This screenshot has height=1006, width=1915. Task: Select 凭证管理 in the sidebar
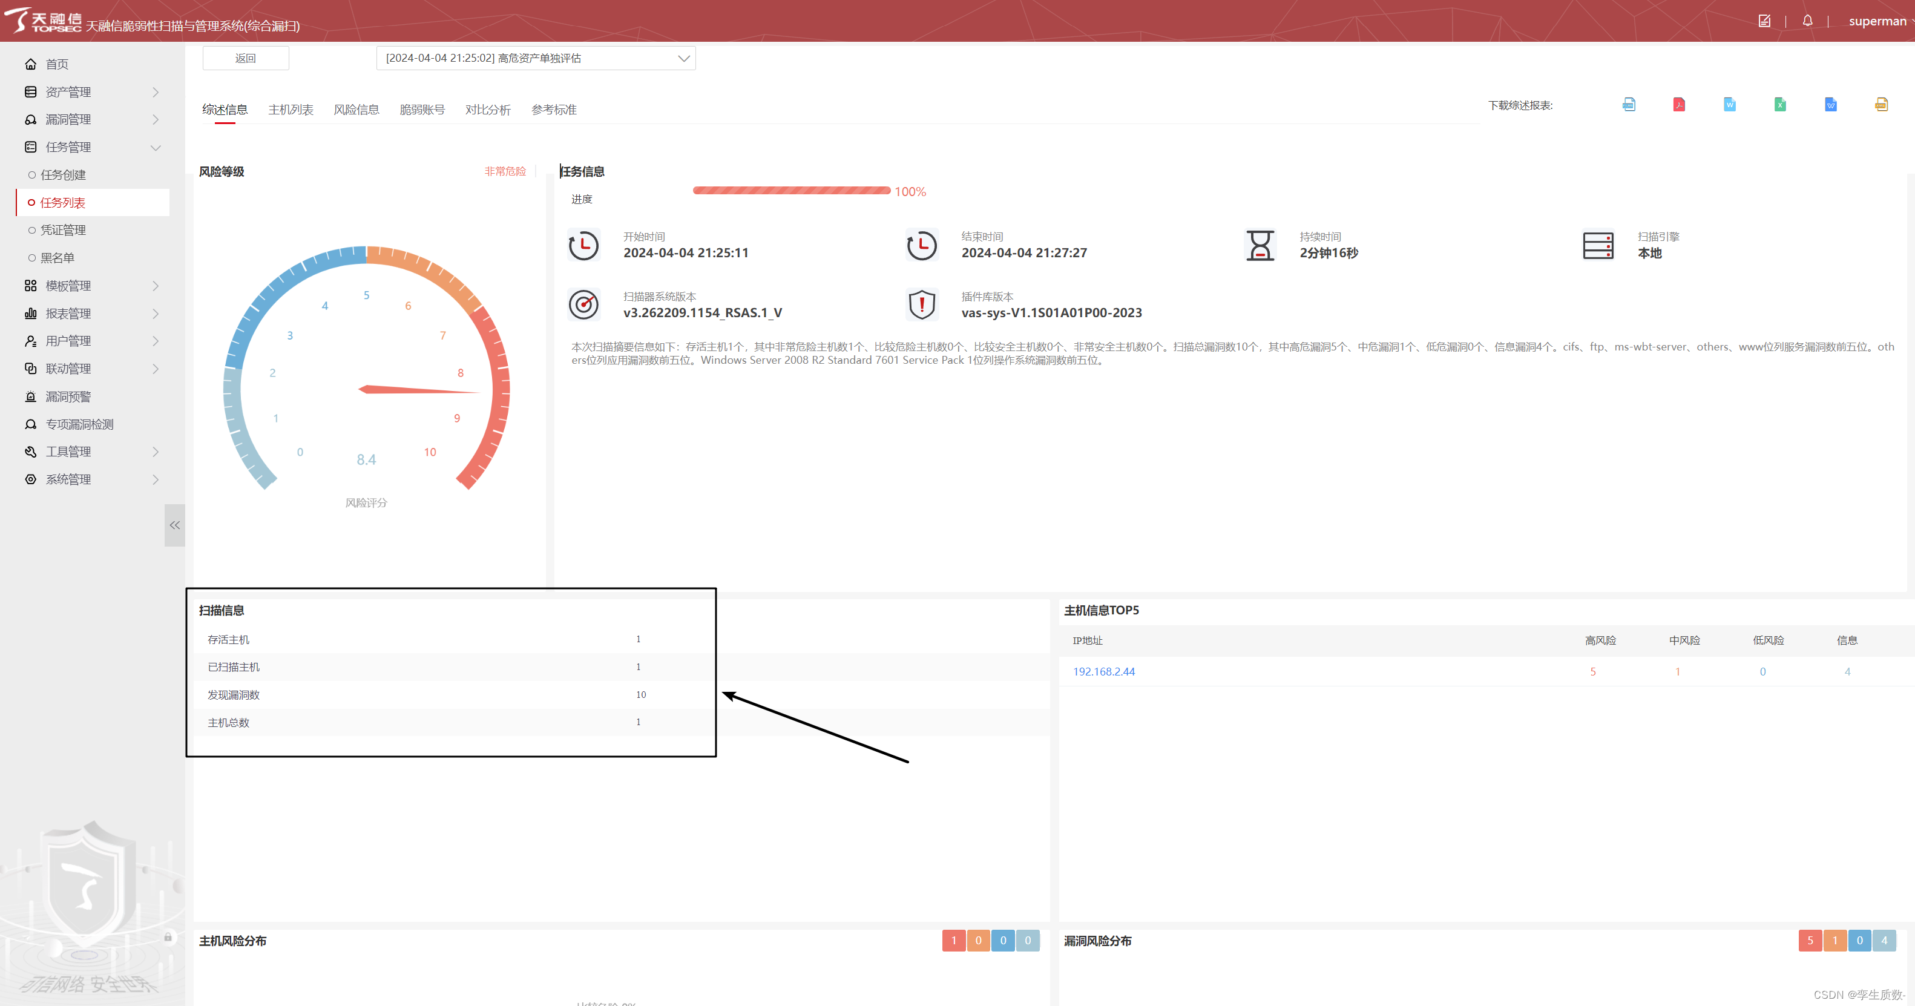[x=63, y=231]
